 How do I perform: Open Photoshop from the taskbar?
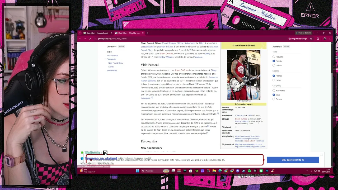pyautogui.click(x=267, y=171)
